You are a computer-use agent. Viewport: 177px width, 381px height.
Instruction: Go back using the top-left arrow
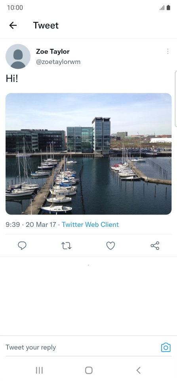click(x=13, y=25)
